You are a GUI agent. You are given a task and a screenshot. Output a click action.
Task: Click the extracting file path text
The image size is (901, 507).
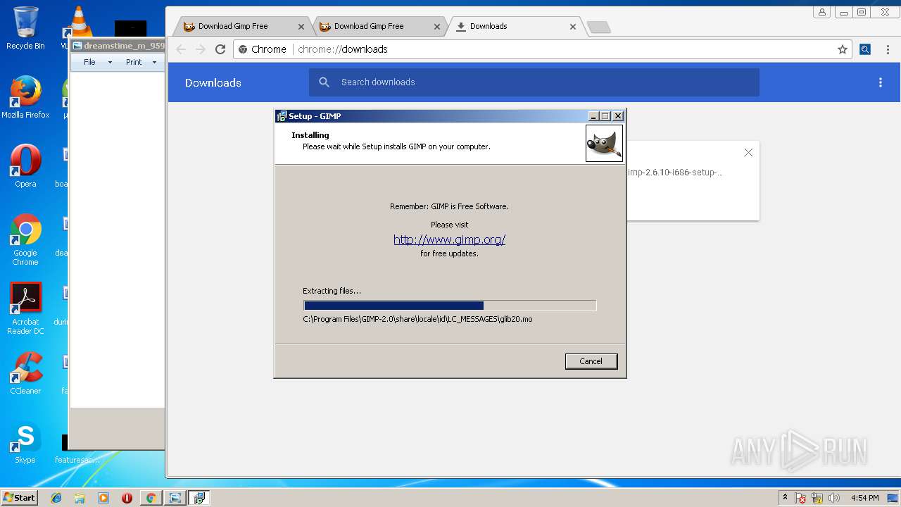[417, 319]
